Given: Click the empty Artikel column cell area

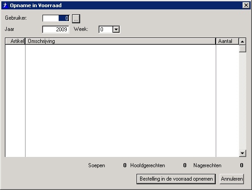Looking at the screenshot, I should tap(15, 101).
